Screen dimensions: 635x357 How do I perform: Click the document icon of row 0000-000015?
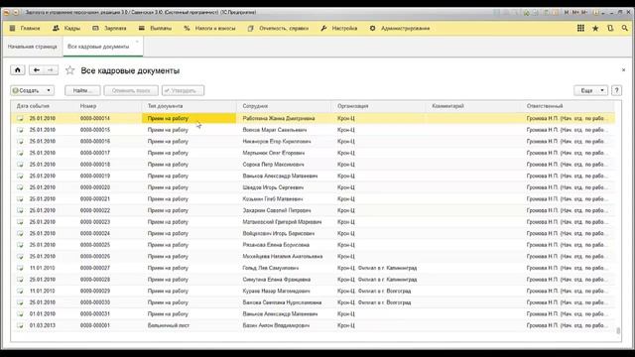point(20,130)
